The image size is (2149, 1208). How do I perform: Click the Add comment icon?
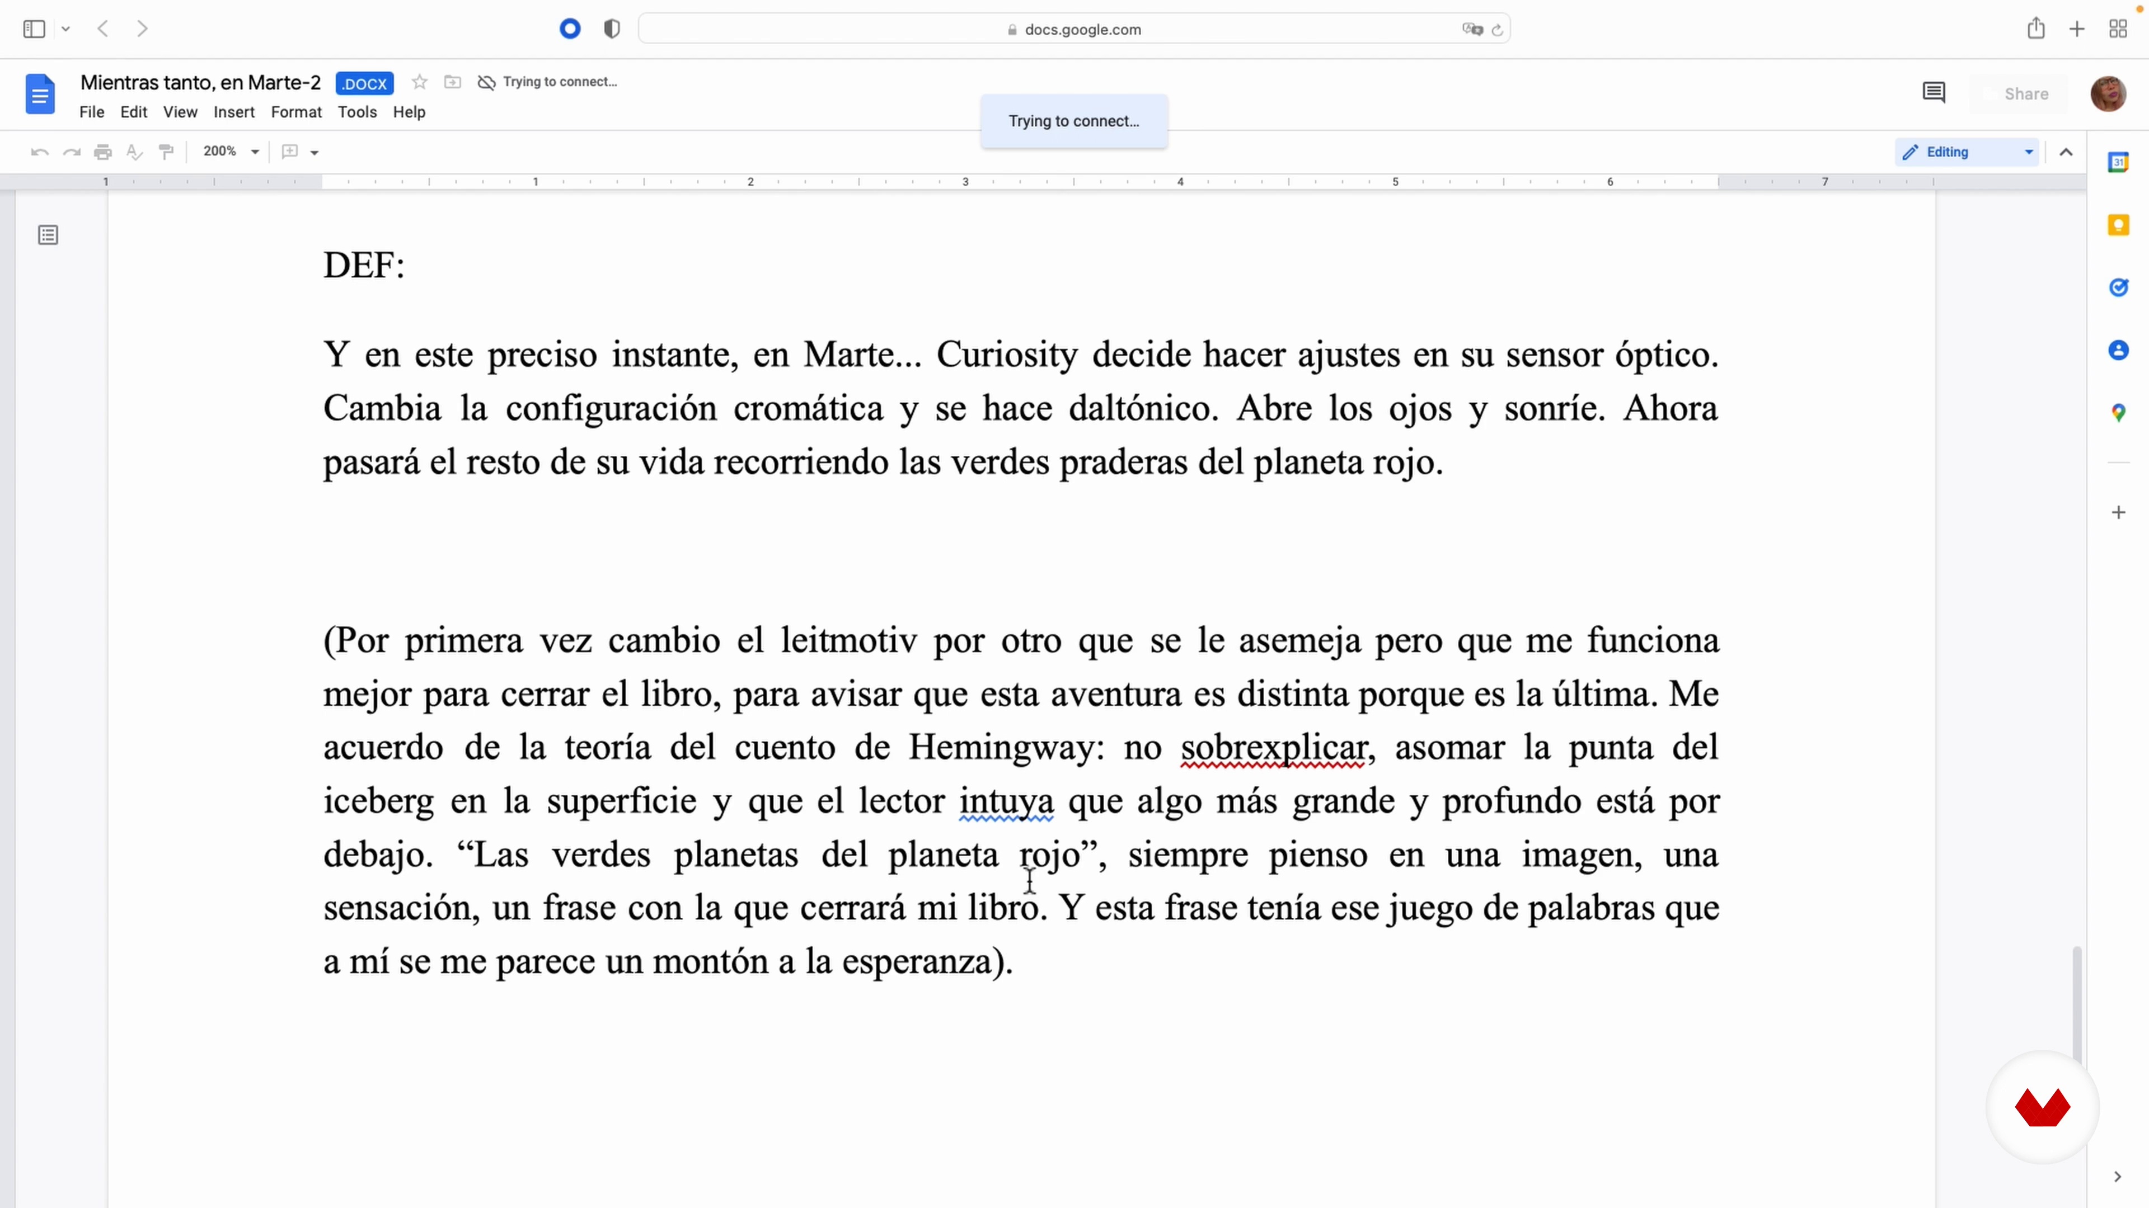click(x=289, y=152)
